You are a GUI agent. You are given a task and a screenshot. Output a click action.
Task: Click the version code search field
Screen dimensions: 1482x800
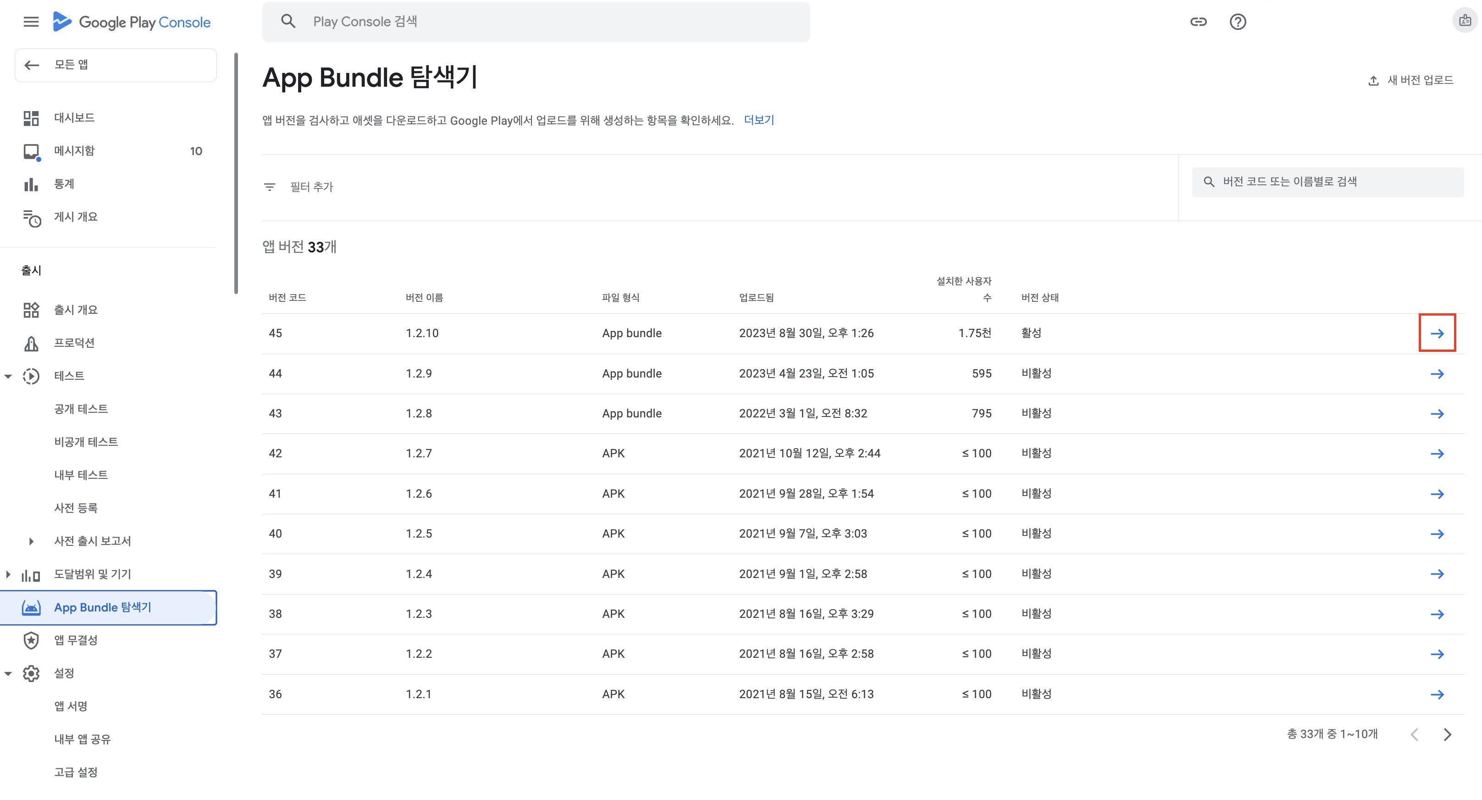(x=1329, y=182)
